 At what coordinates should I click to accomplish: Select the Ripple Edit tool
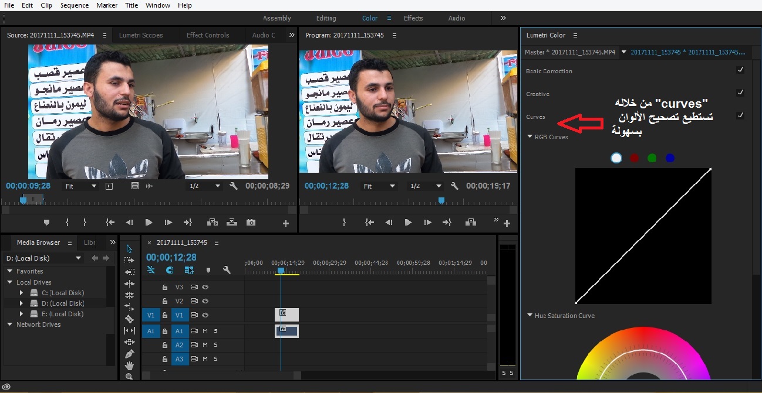[129, 272]
